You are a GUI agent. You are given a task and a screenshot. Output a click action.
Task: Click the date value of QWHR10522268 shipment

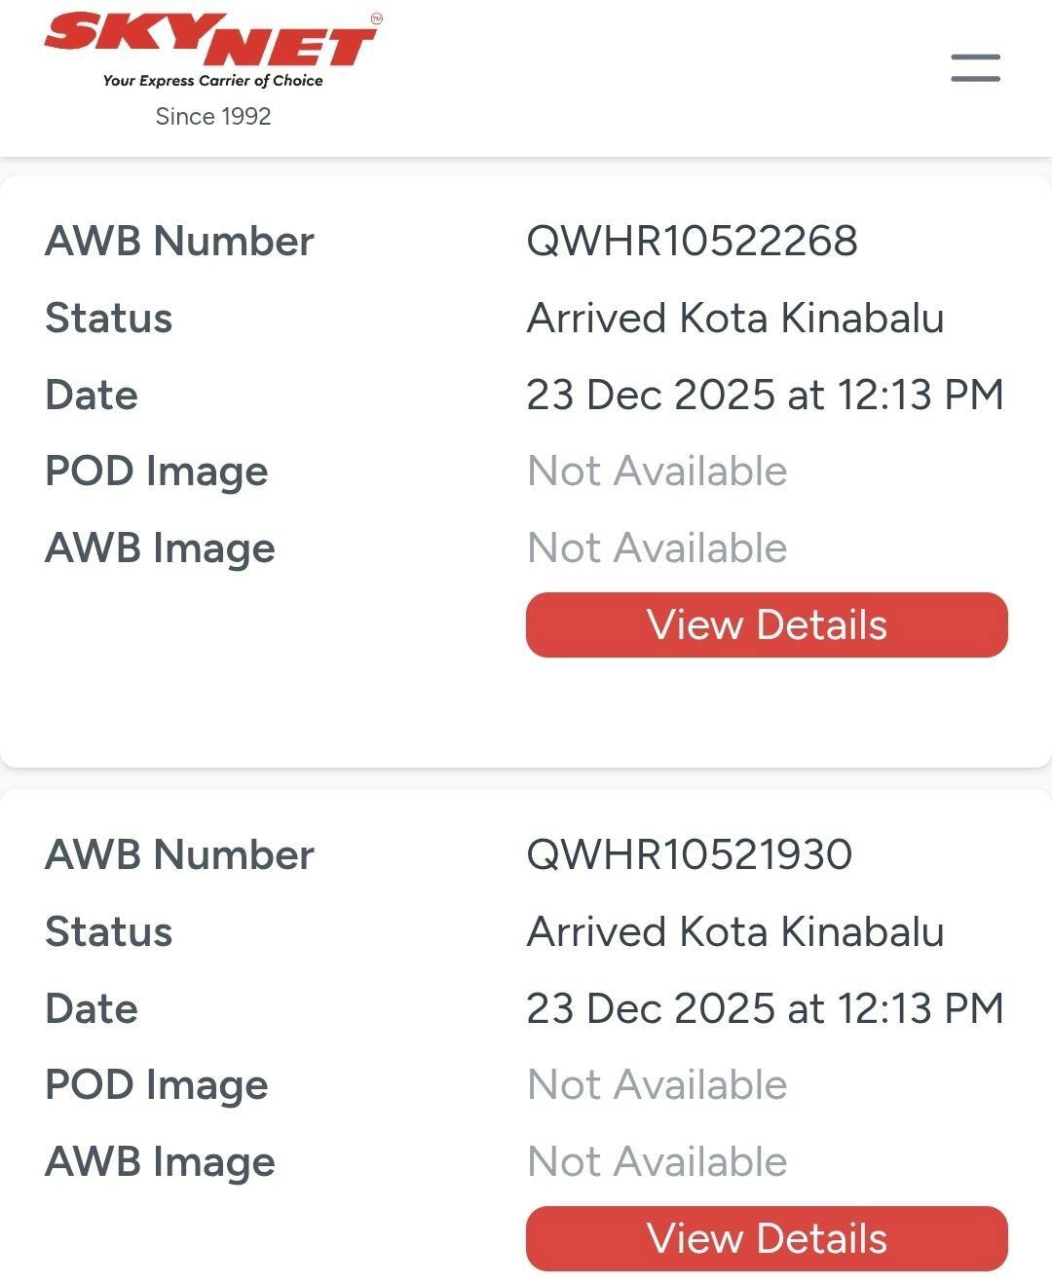click(x=765, y=395)
